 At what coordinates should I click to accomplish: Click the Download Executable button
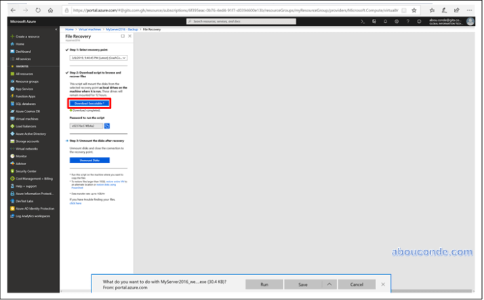(x=89, y=103)
